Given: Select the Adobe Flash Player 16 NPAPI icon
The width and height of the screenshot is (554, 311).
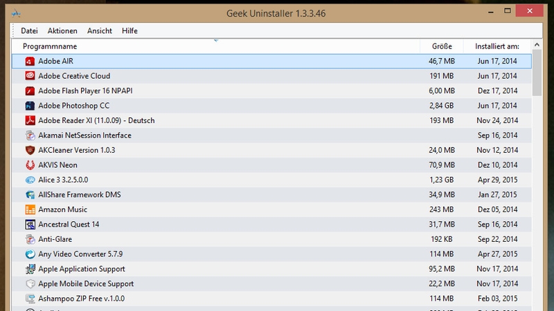Looking at the screenshot, I should coord(30,91).
